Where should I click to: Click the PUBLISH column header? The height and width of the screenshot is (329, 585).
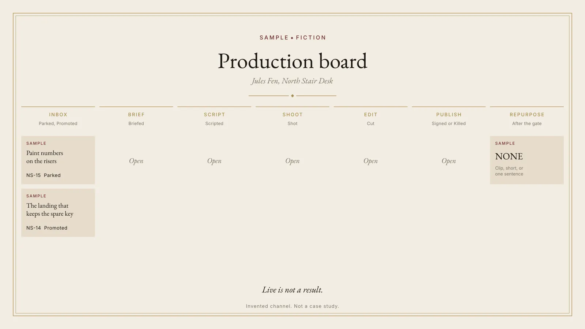click(449, 114)
